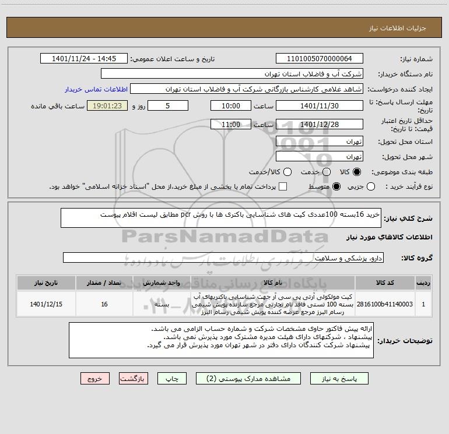449x434 pixels.
Task: Click the deadline time field 10:00
Action: [x=231, y=105]
